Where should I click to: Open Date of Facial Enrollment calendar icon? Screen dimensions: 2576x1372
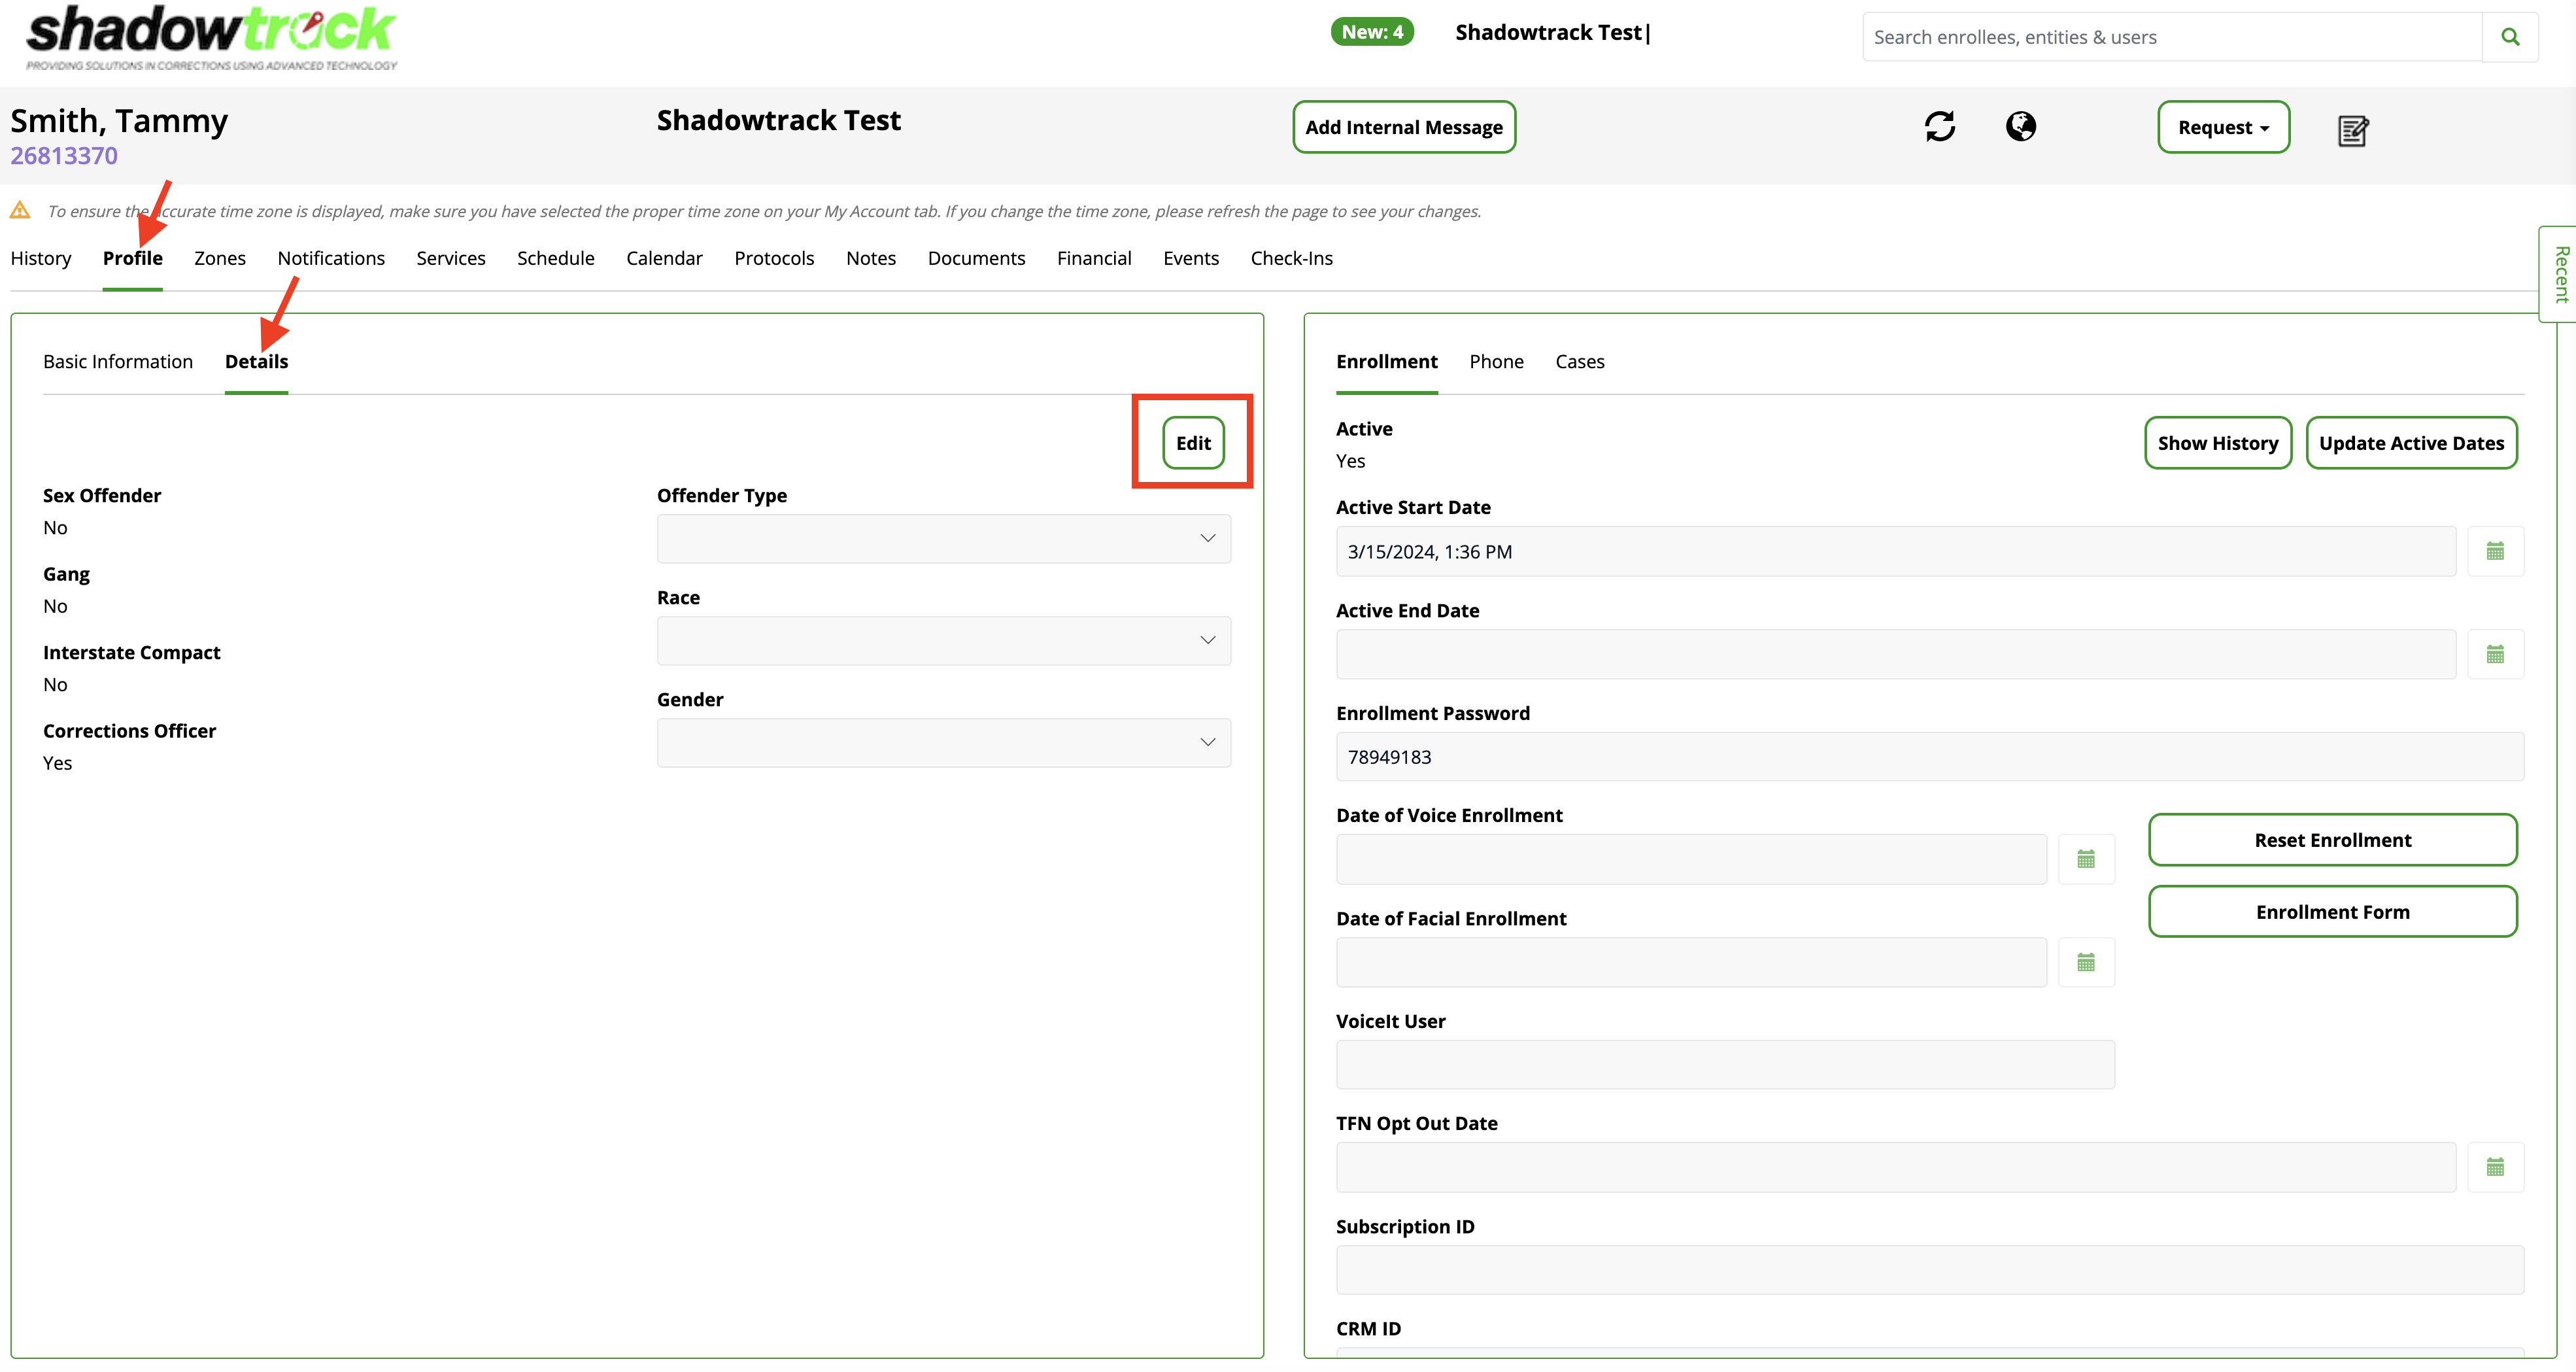2085,963
